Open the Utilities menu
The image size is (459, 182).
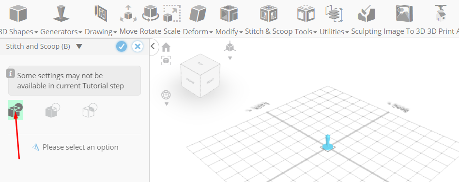pyautogui.click(x=334, y=31)
